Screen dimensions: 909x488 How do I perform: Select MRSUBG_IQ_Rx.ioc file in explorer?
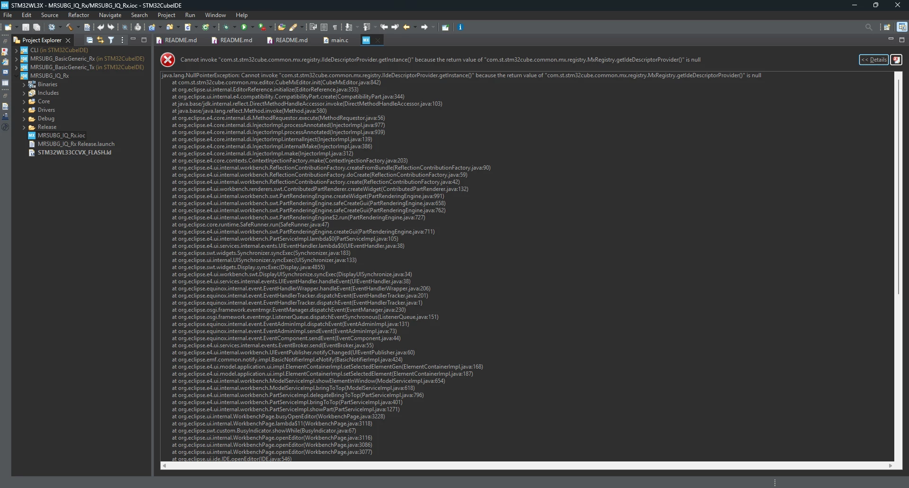click(x=62, y=136)
